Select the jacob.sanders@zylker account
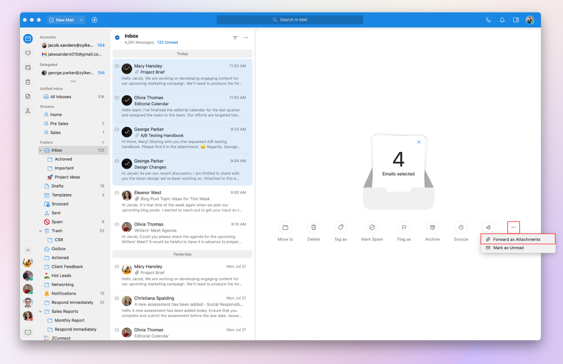This screenshot has width=563, height=364. pos(73,45)
